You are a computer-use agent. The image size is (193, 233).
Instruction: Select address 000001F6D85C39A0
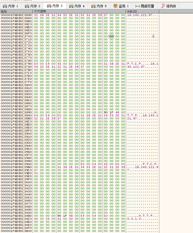coord(16,164)
